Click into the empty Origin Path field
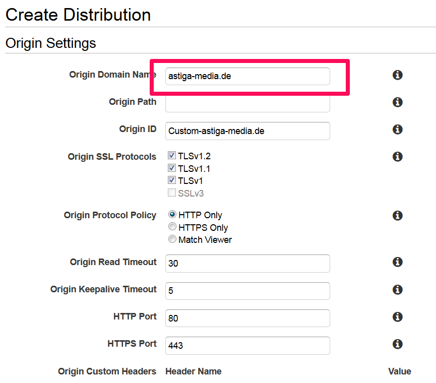The width and height of the screenshot is (436, 383). click(247, 104)
